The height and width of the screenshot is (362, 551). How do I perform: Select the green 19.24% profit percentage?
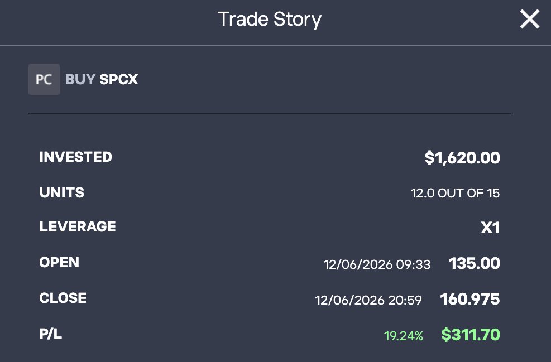pos(404,336)
